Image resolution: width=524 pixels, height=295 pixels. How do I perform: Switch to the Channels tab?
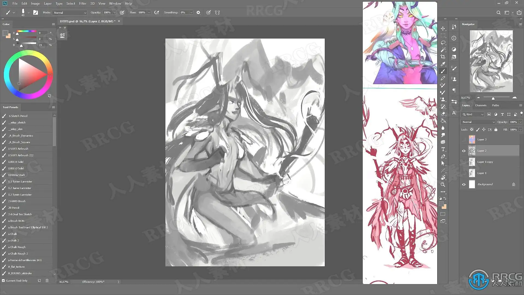tap(481, 105)
